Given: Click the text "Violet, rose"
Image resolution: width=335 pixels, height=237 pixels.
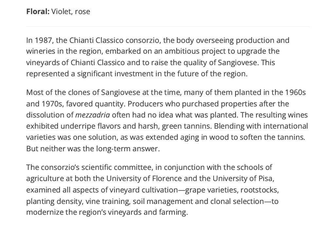Looking at the screenshot, I should click(x=71, y=11).
